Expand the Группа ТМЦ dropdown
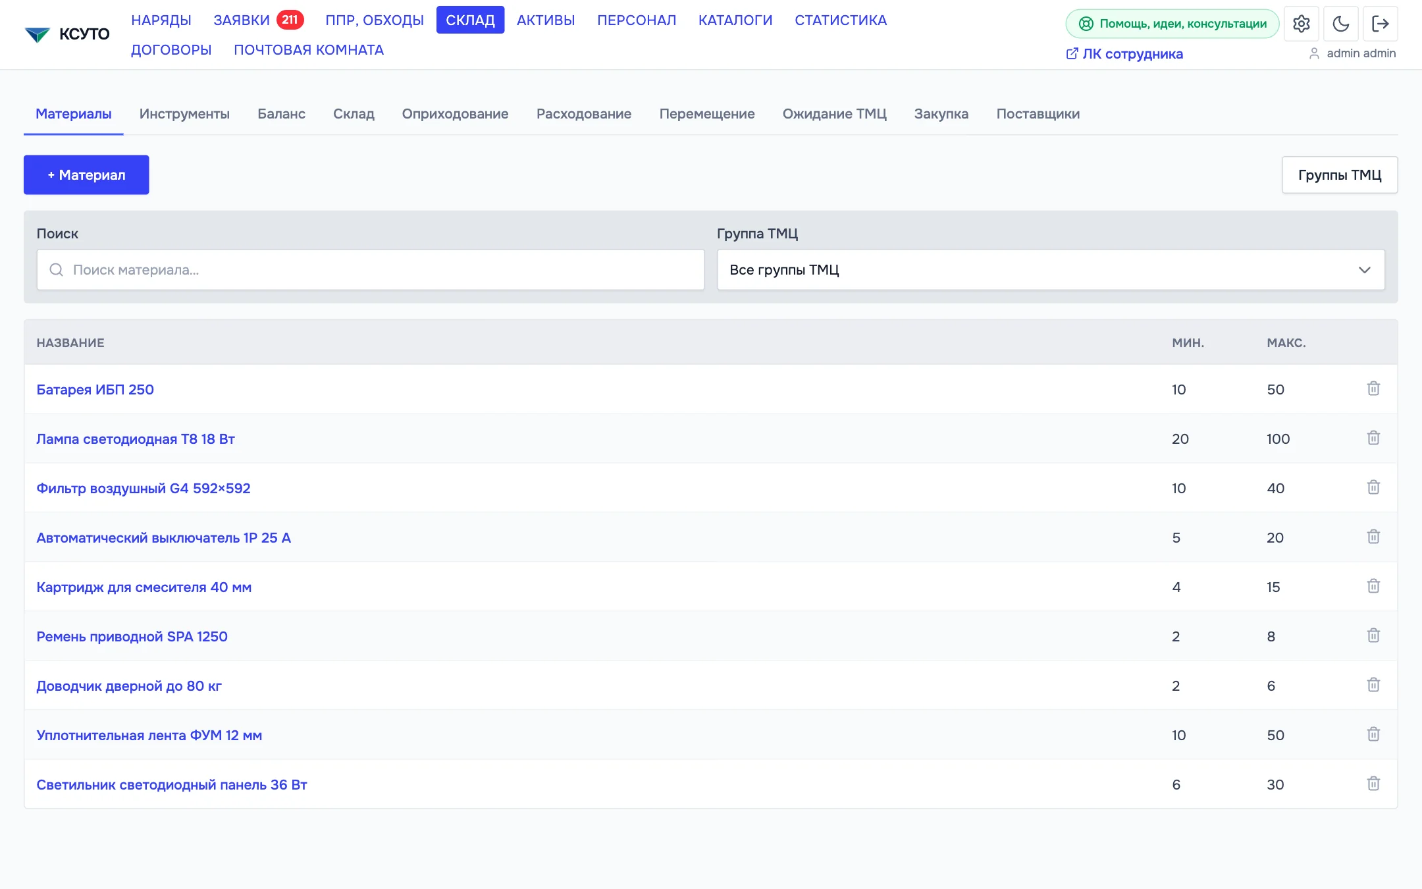Image resolution: width=1422 pixels, height=889 pixels. click(1051, 270)
